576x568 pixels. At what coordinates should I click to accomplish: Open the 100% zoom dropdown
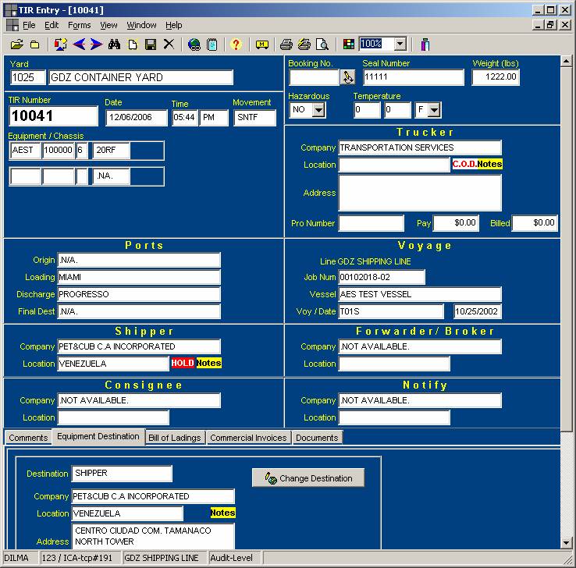coord(400,44)
